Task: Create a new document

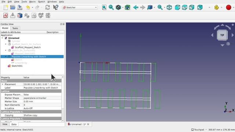Action: point(6,7)
